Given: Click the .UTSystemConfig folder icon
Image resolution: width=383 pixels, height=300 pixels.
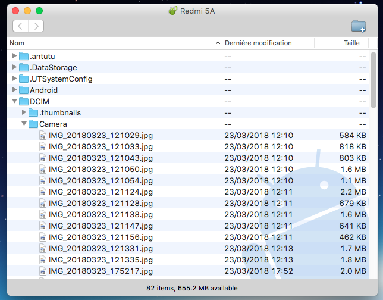Looking at the screenshot, I should coord(24,79).
